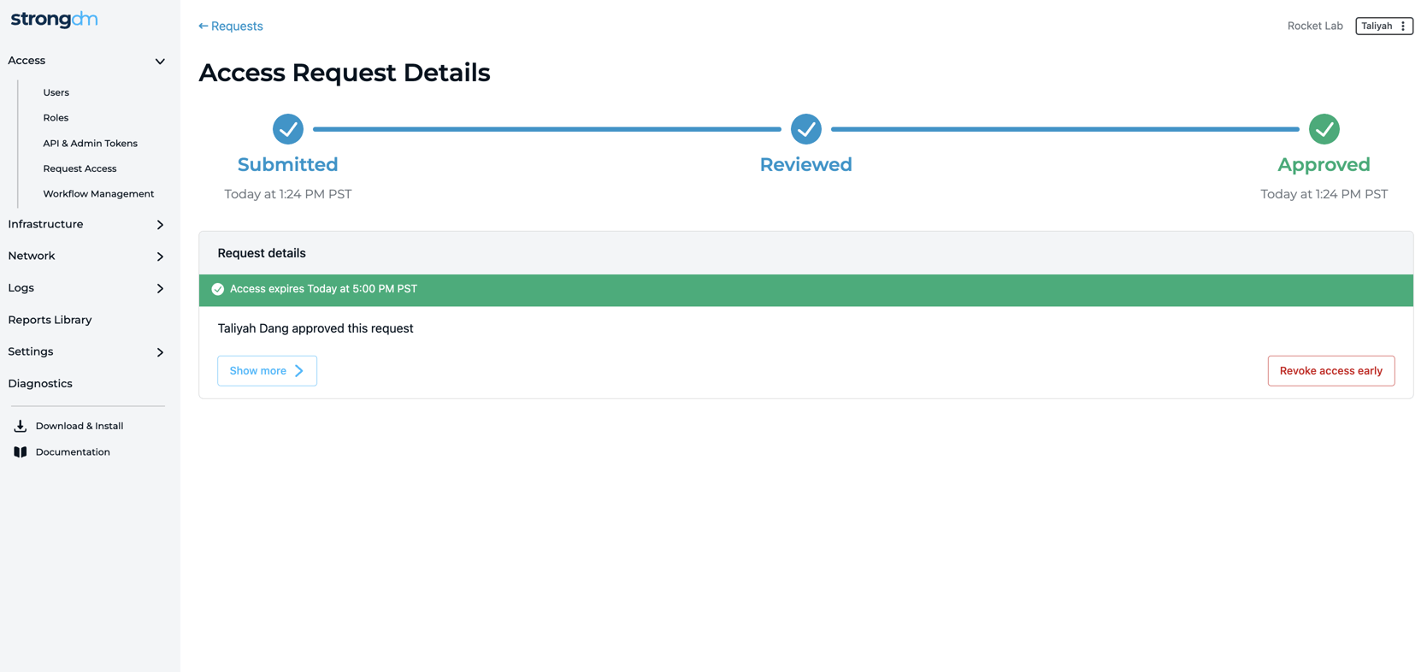Expand the Infrastructure section

coord(160,225)
